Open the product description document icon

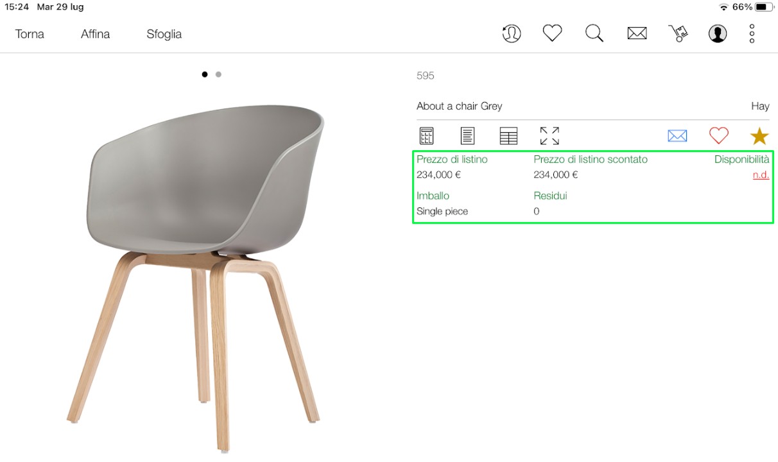[x=467, y=136]
